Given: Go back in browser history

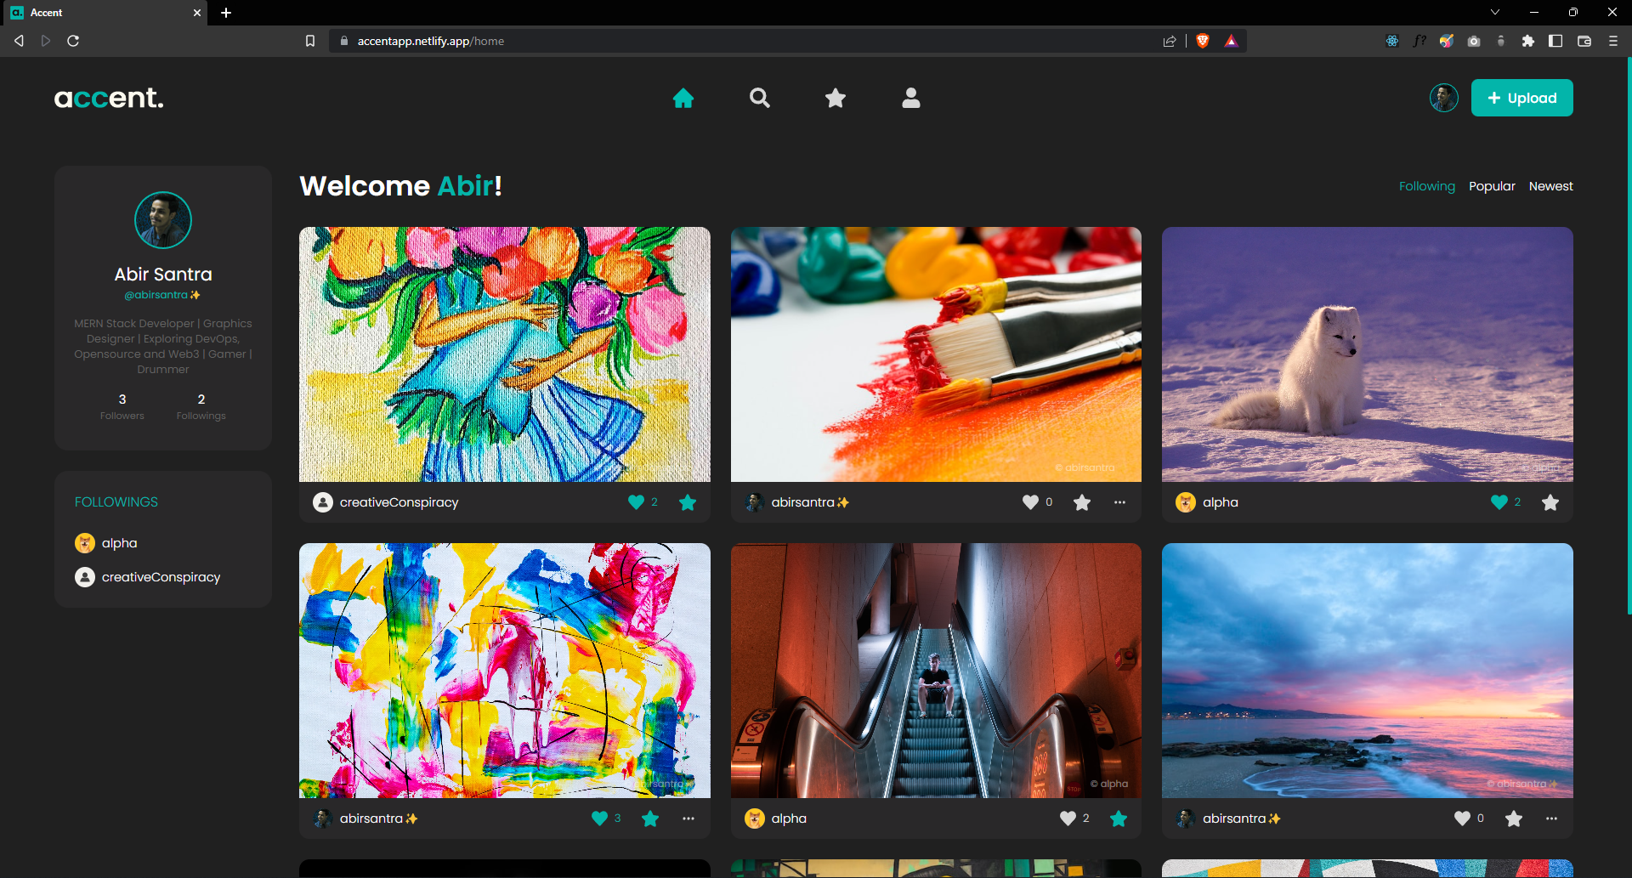Looking at the screenshot, I should point(19,41).
